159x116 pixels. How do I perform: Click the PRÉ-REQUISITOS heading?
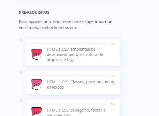coord(34,12)
